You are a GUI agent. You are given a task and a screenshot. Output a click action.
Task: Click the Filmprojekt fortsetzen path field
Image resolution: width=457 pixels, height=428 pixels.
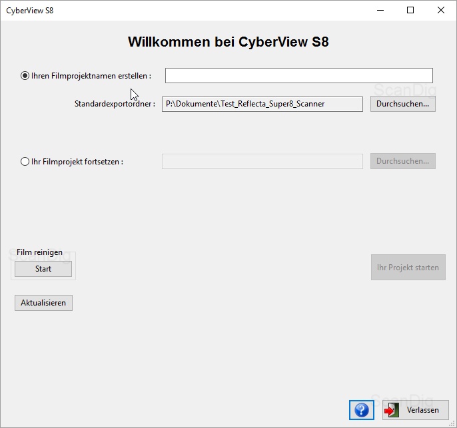click(x=262, y=161)
